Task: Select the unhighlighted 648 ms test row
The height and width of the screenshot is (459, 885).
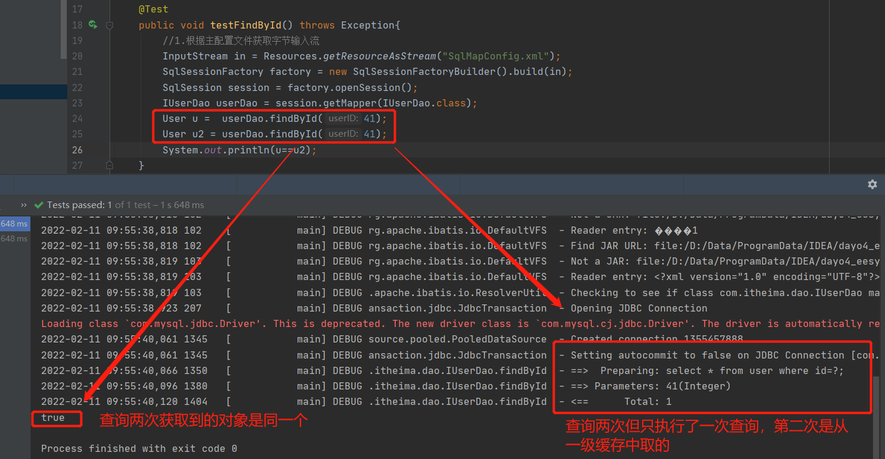Action: (14, 238)
